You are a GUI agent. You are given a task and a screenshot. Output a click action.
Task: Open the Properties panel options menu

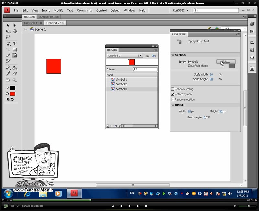tap(238, 34)
